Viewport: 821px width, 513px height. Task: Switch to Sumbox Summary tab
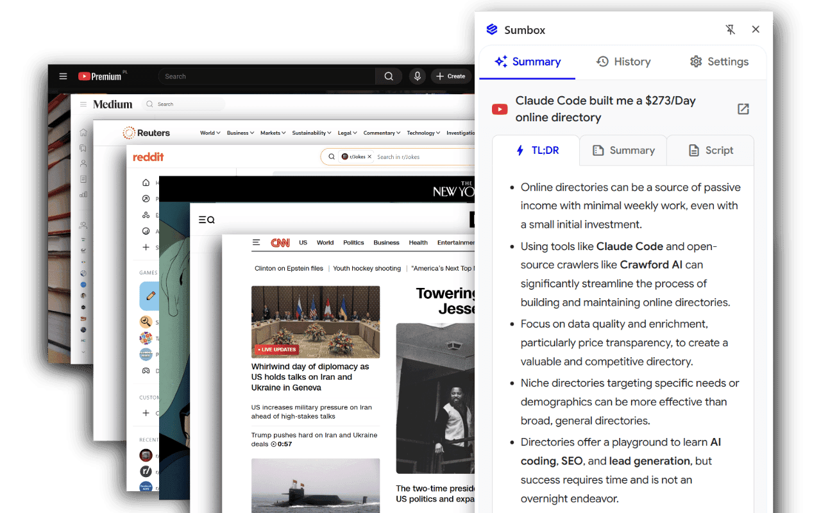527,62
